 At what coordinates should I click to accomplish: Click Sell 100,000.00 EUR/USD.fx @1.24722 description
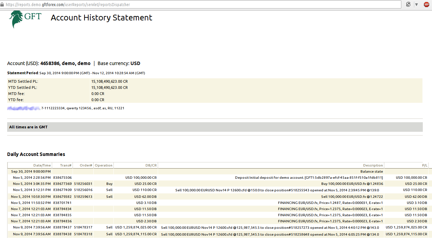(352, 196)
